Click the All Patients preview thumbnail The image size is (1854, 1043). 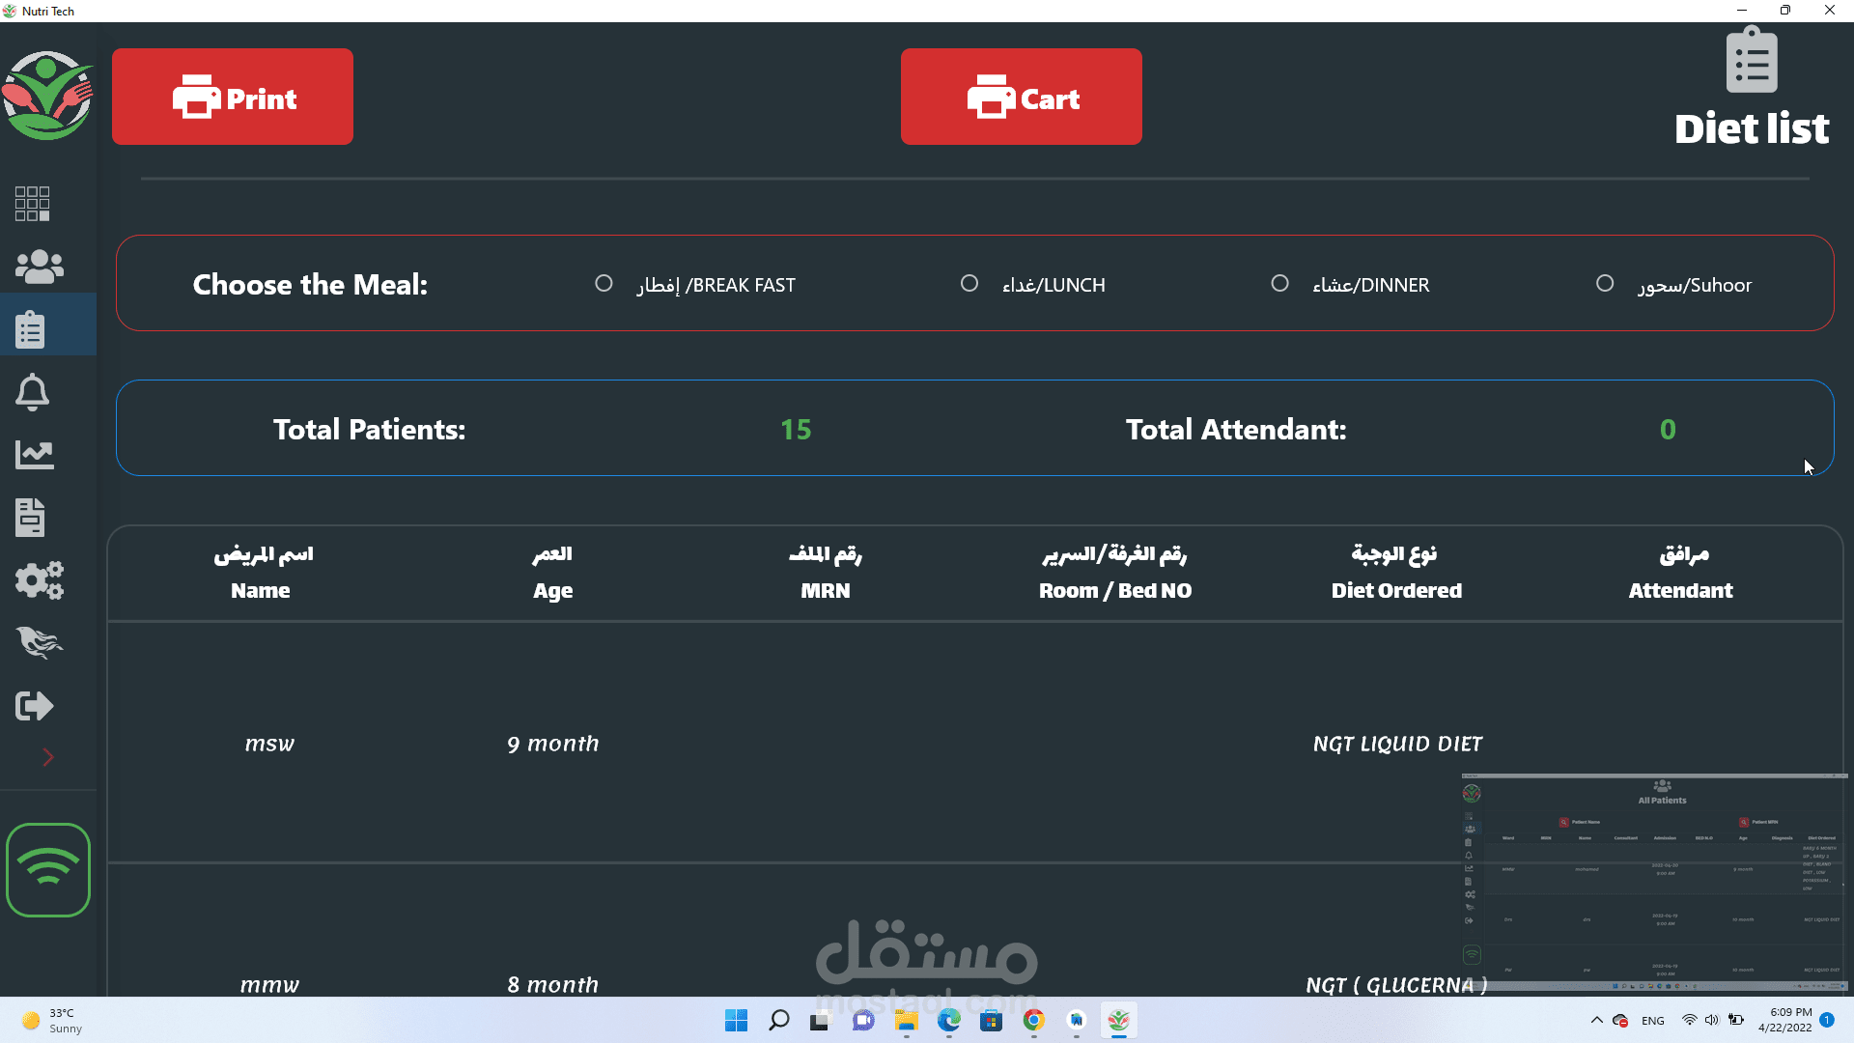[x=1654, y=882]
